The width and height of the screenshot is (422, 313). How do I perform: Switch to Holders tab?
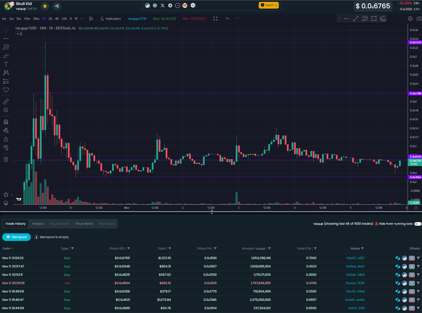(38, 224)
